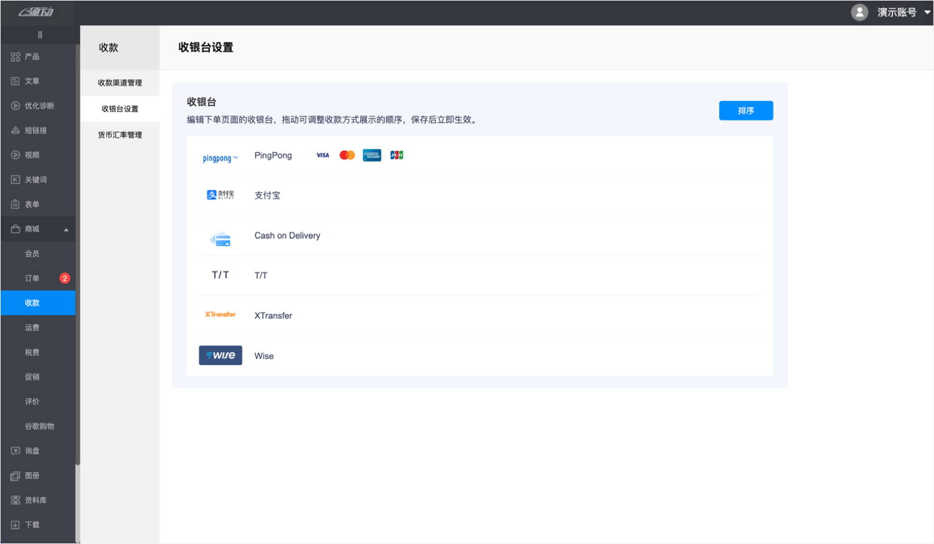
Task: Switch to 收款渠道管理 tab
Action: point(120,83)
